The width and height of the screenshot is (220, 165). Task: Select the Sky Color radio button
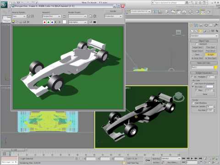click(193, 87)
